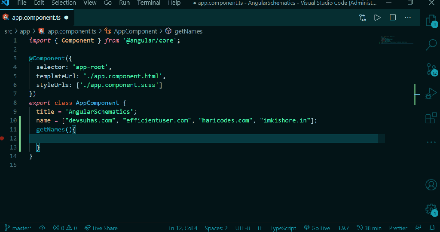
Task: Open the Extensions view
Action: coord(431,118)
